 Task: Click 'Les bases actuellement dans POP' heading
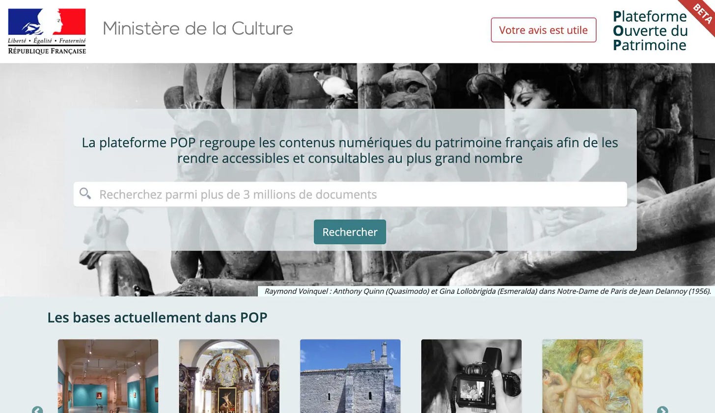(x=157, y=318)
